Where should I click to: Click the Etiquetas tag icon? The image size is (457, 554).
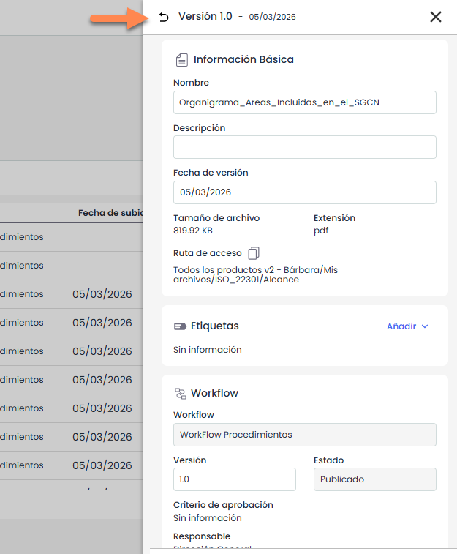181,326
